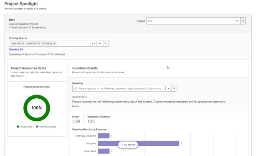Click the '4 Total Courses (27 Enrollments)' text
Screen dimensions: 263x156
coord(27,28)
